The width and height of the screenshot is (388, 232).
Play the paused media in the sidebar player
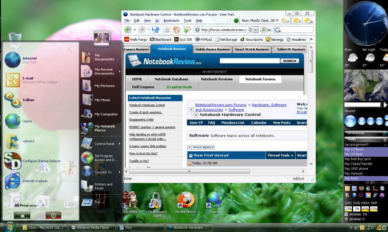(x=350, y=121)
